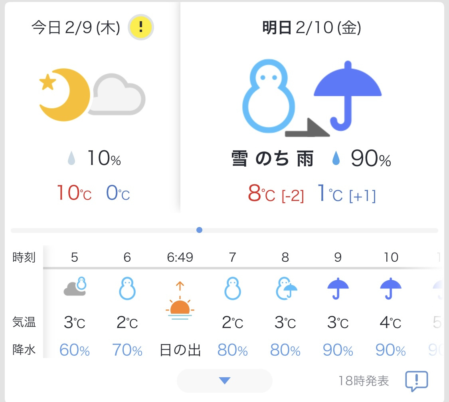Click the 雪 のち 雨 forecast label
Image resolution: width=449 pixels, height=402 pixels.
[273, 159]
